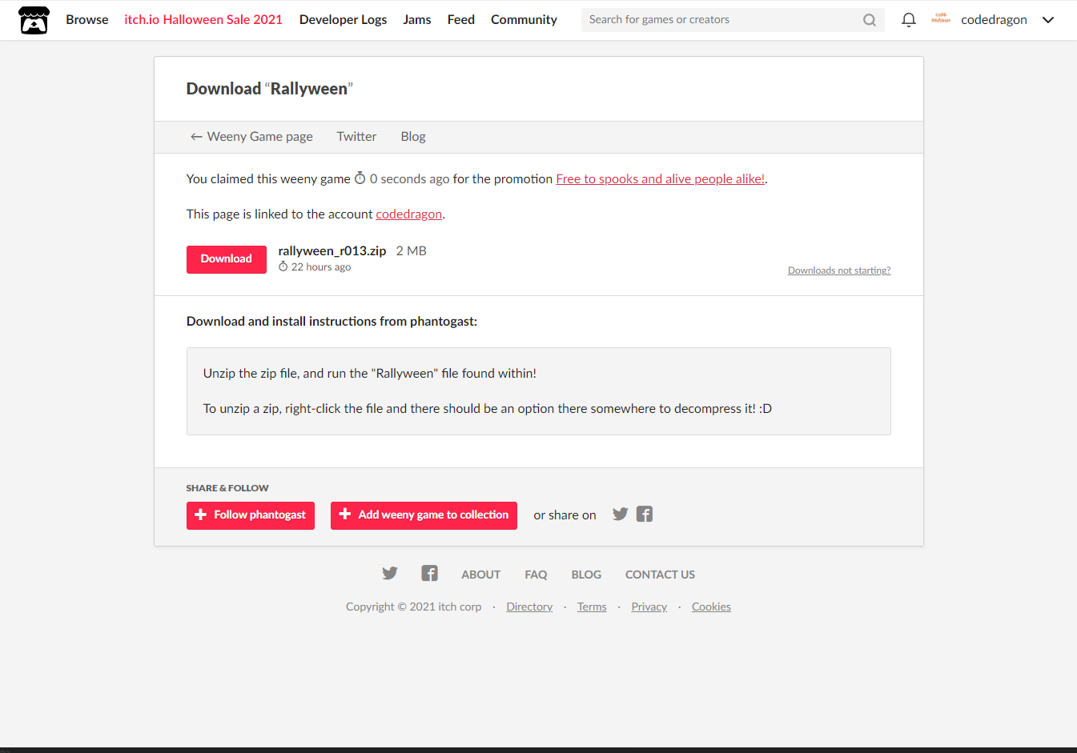Click the back arrow before Weeny Game page
This screenshot has height=753, width=1077.
196,137
